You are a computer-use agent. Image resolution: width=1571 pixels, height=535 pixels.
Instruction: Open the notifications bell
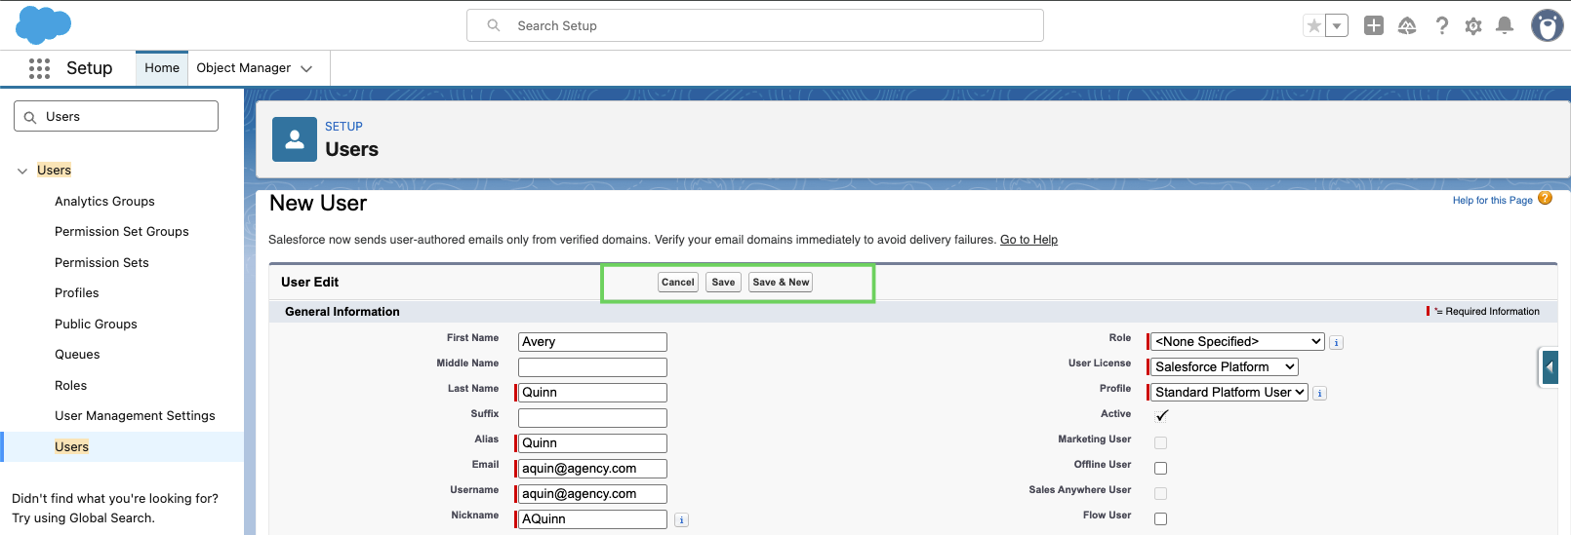click(1505, 26)
